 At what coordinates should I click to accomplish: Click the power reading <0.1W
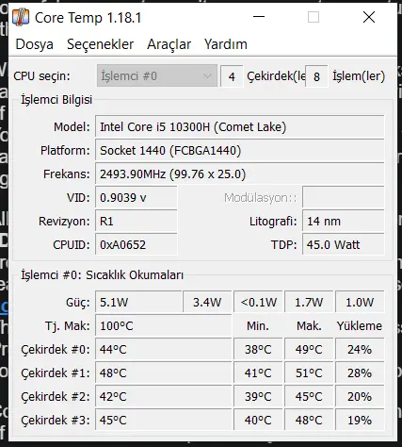pos(258,303)
